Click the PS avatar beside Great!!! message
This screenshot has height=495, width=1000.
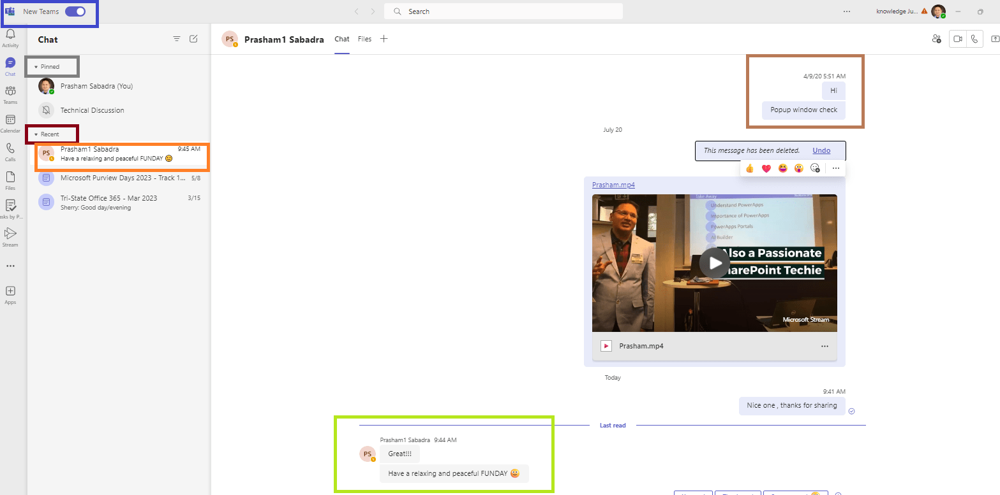368,454
